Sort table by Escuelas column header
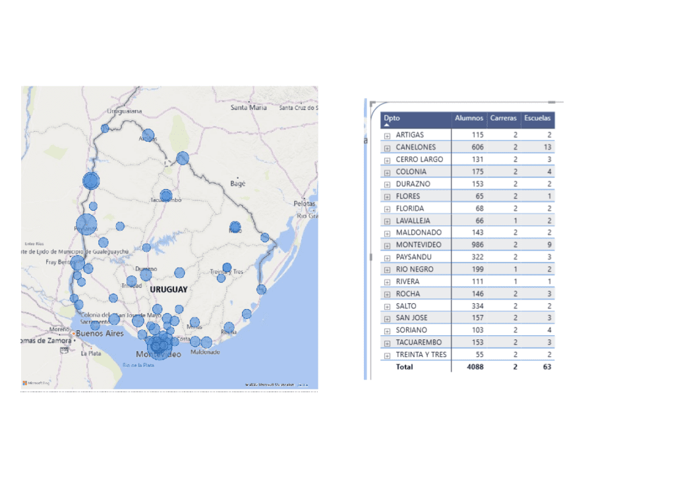 [x=537, y=118]
